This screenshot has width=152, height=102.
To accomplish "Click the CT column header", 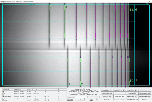I will coord(59,90).
